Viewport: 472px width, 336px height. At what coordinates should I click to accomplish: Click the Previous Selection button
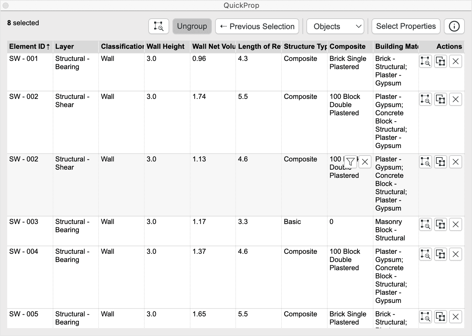pos(257,26)
